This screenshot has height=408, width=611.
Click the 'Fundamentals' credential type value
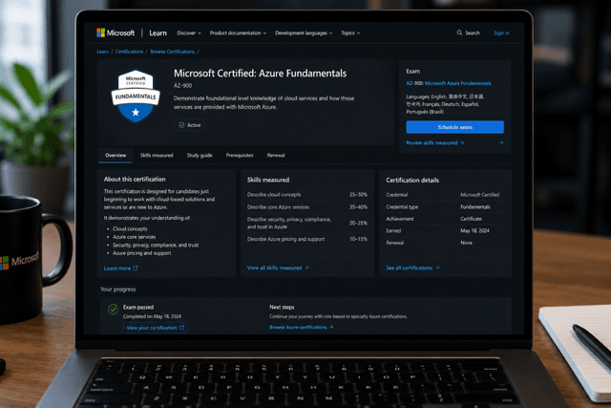(x=475, y=206)
